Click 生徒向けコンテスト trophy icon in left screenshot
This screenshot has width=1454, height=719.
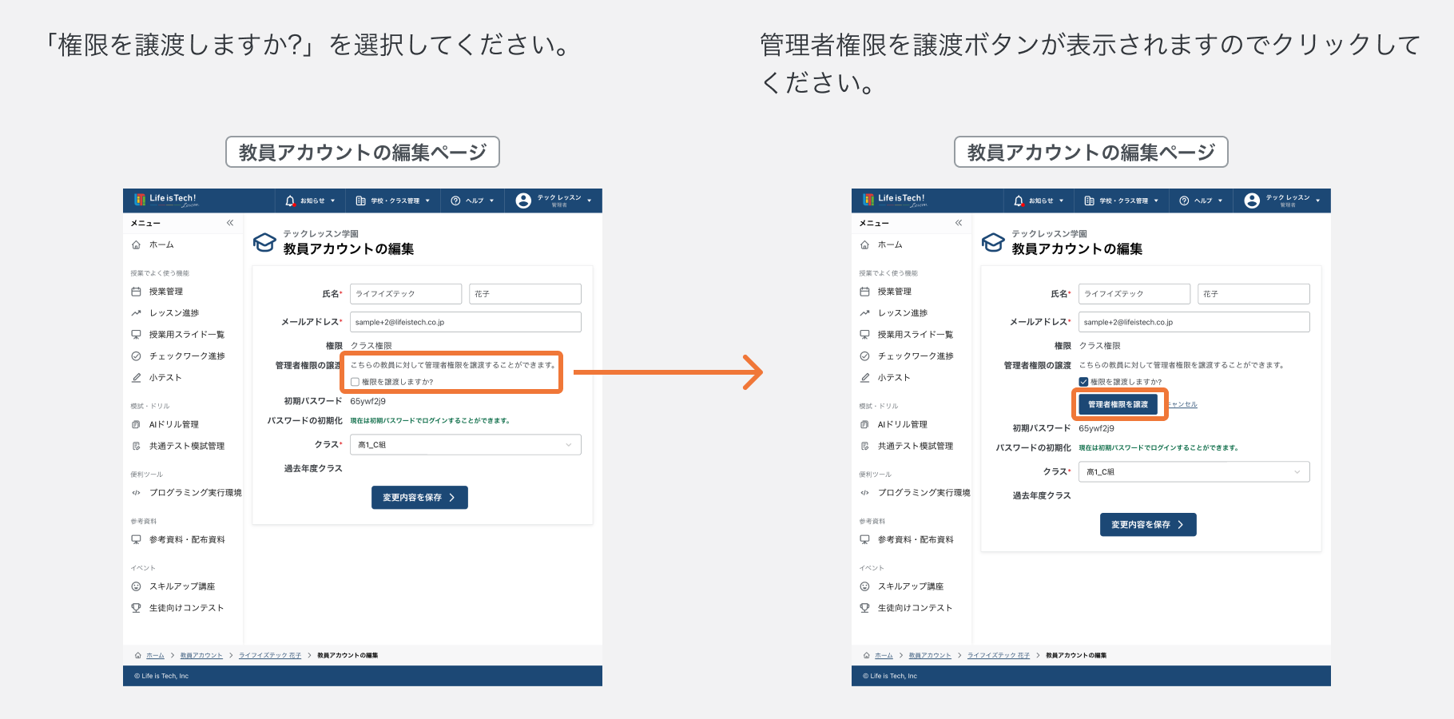(x=136, y=608)
